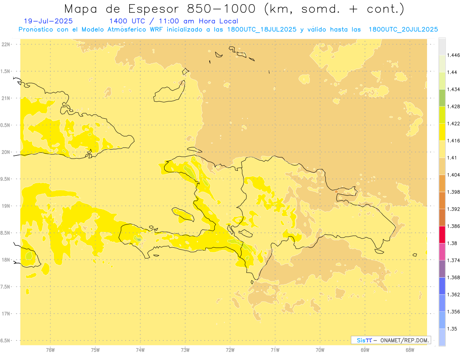This screenshot has height=355, width=460.
Task: Pick the tan 1.404–1.41 colorbar swatch
Action: pyautogui.click(x=442, y=166)
